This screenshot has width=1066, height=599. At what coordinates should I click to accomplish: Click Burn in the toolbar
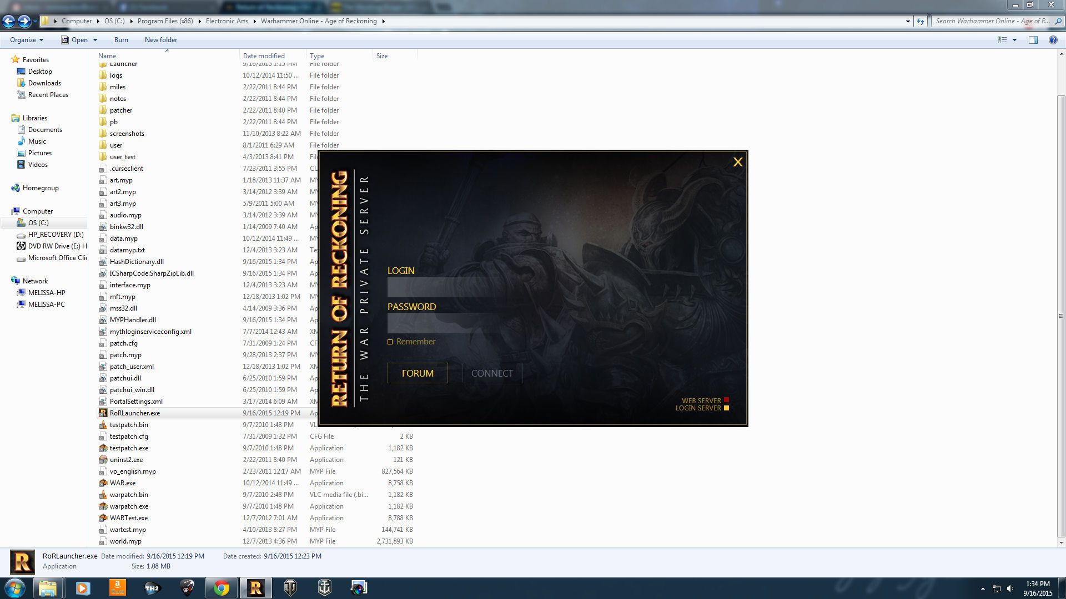pyautogui.click(x=121, y=40)
